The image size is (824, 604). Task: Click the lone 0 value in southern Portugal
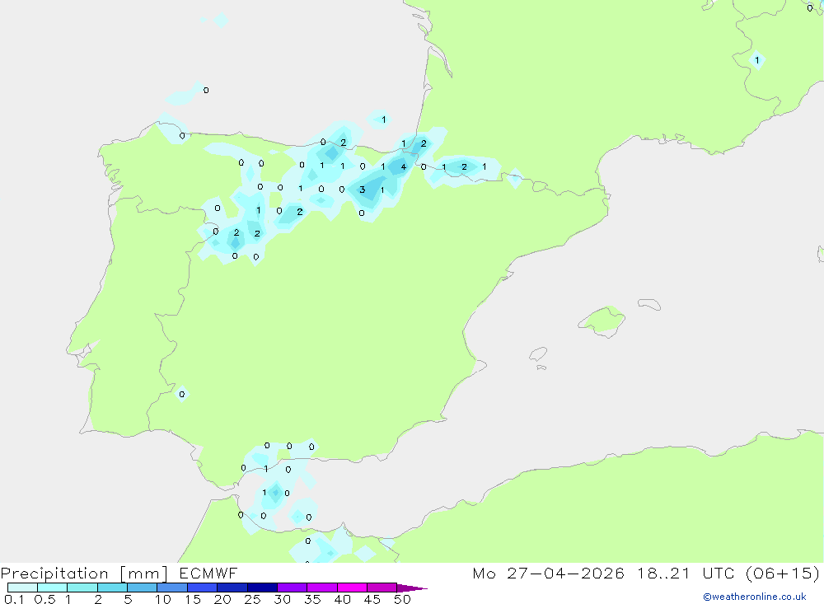click(x=182, y=394)
